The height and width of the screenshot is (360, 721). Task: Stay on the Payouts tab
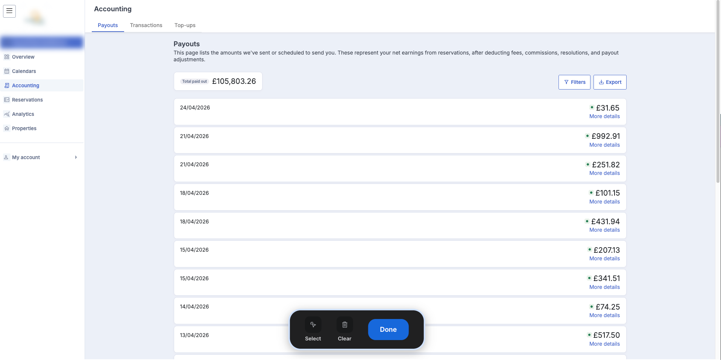click(107, 25)
